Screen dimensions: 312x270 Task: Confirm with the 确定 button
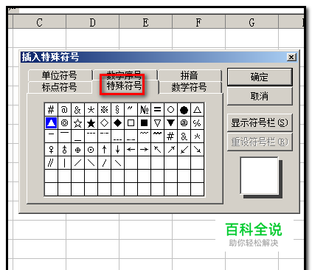260,77
